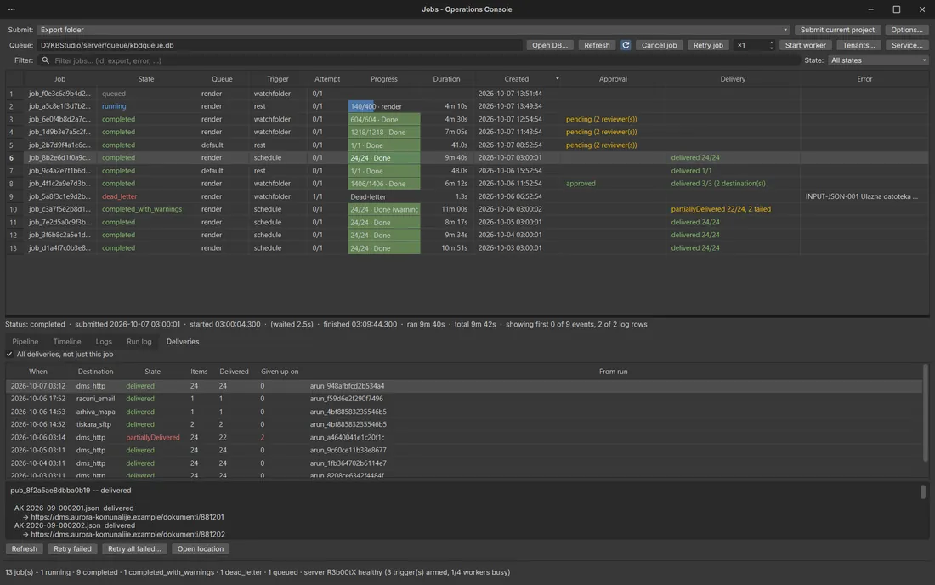Open the Tenants... dialog
Image resolution: width=935 pixels, height=585 pixels.
(858, 45)
